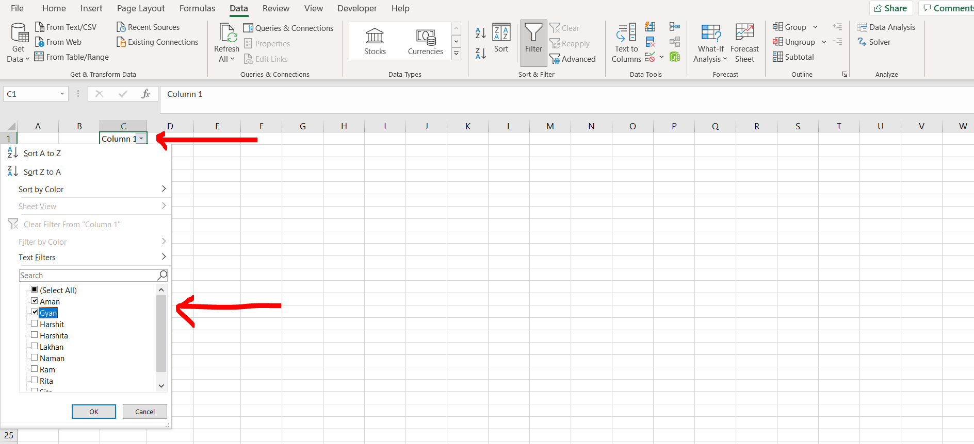
Task: Switch to the Formulas tab
Action: [x=197, y=8]
